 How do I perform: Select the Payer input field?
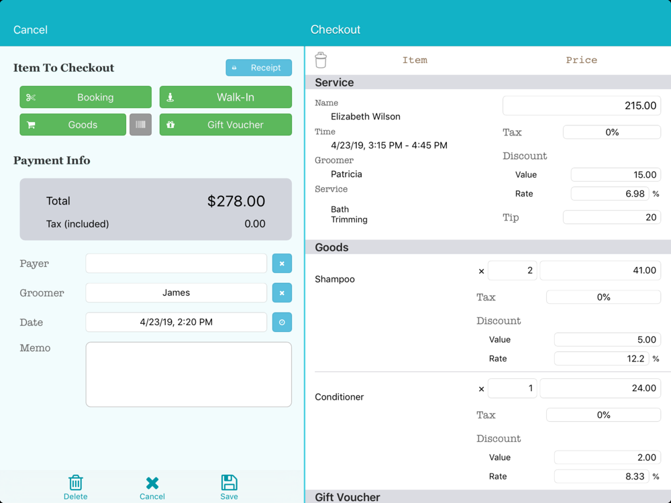click(176, 264)
